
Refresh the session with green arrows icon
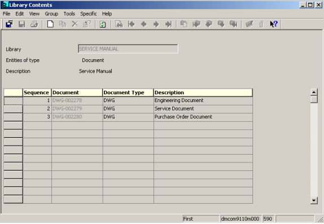[103, 24]
